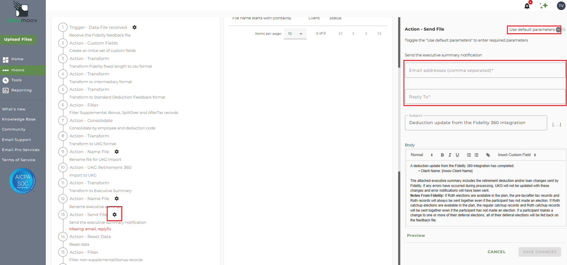Open Email Support link
567x265 pixels.
pyautogui.click(x=16, y=140)
